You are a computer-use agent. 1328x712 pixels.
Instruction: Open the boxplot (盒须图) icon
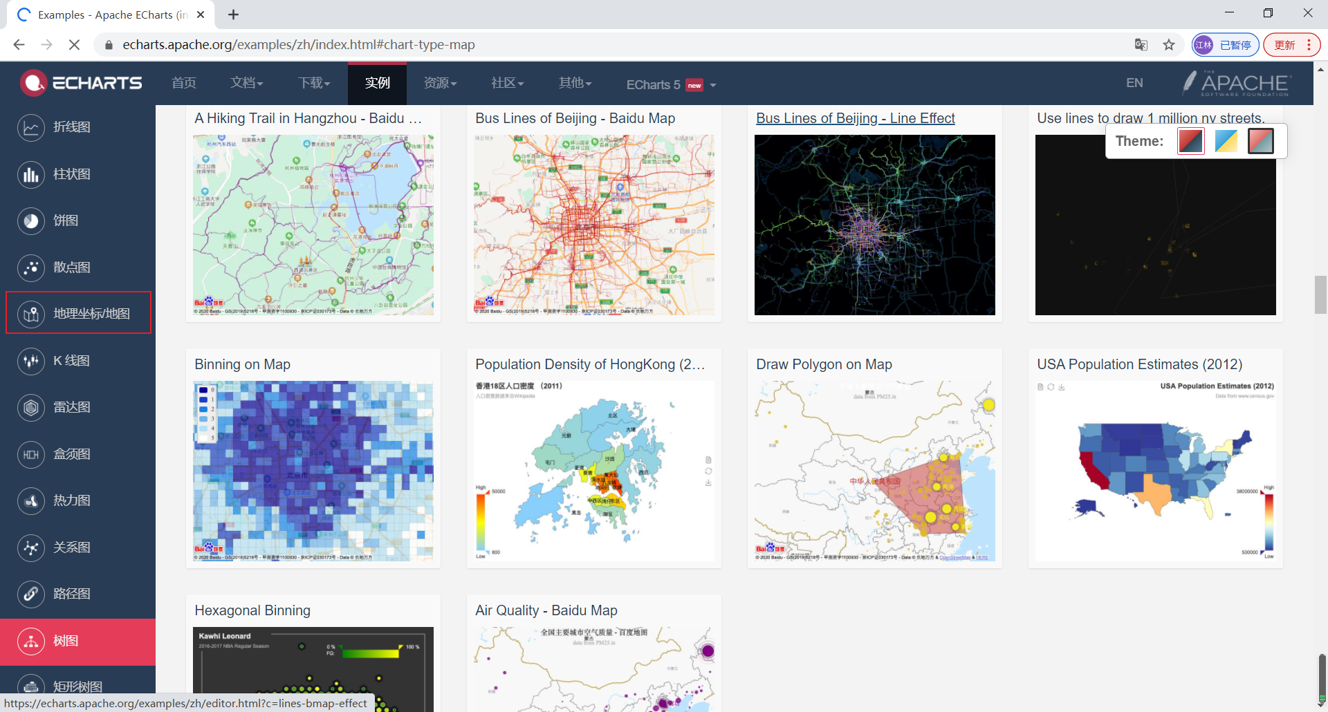coord(31,454)
